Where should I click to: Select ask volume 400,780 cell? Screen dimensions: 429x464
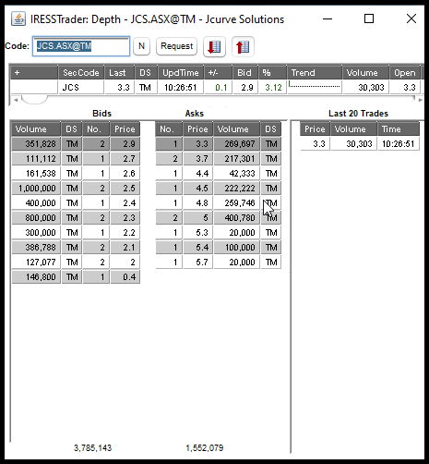click(236, 218)
